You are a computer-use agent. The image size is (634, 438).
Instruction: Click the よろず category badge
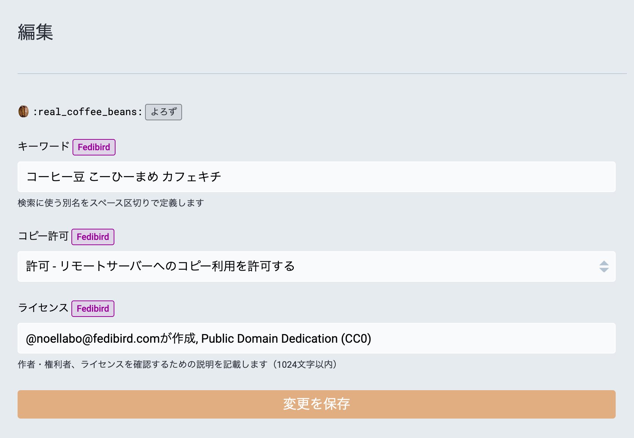[x=163, y=112]
